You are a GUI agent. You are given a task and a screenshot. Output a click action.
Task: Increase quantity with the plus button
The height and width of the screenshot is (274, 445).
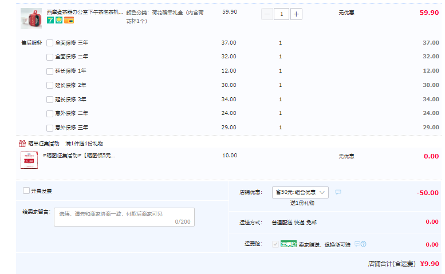pos(296,14)
